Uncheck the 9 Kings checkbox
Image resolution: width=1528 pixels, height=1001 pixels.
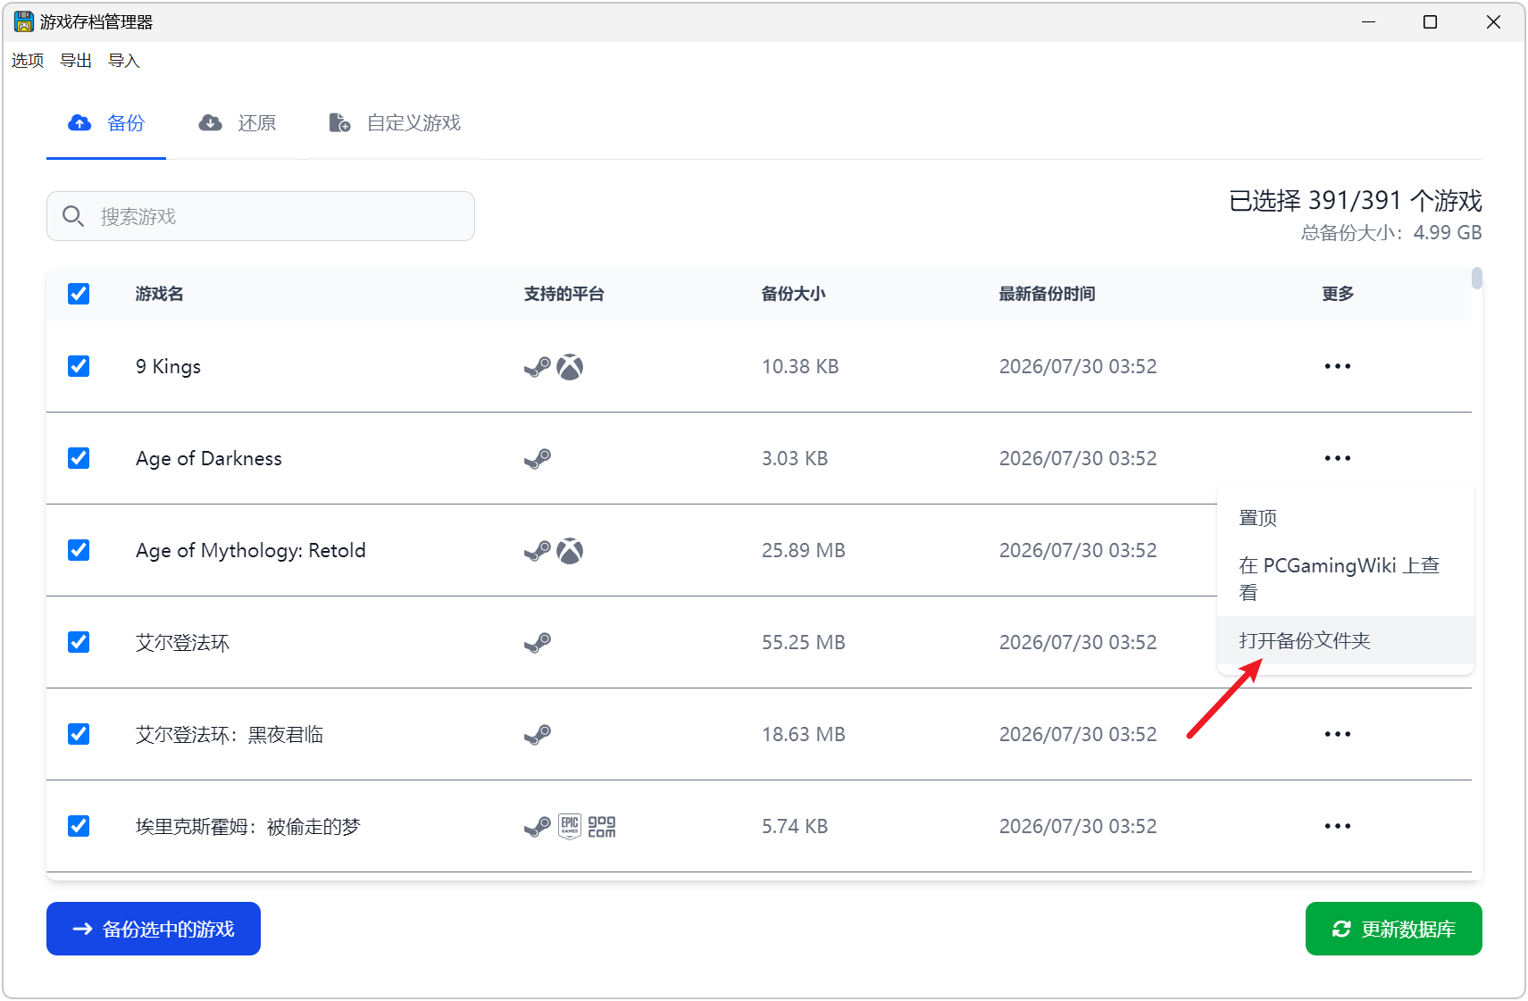tap(79, 366)
